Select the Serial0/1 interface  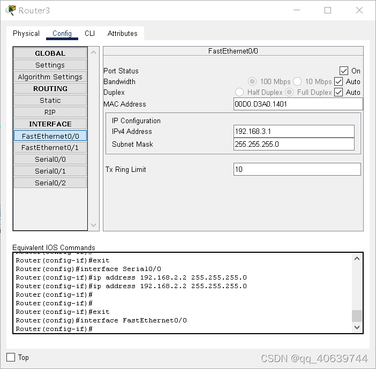pos(50,171)
